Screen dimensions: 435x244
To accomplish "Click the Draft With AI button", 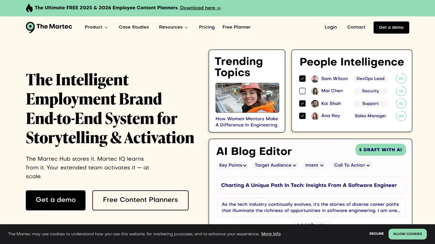I will click(x=380, y=150).
